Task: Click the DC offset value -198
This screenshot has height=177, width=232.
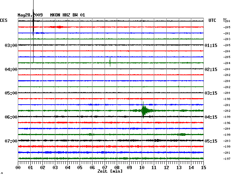Action: (x=227, y=99)
